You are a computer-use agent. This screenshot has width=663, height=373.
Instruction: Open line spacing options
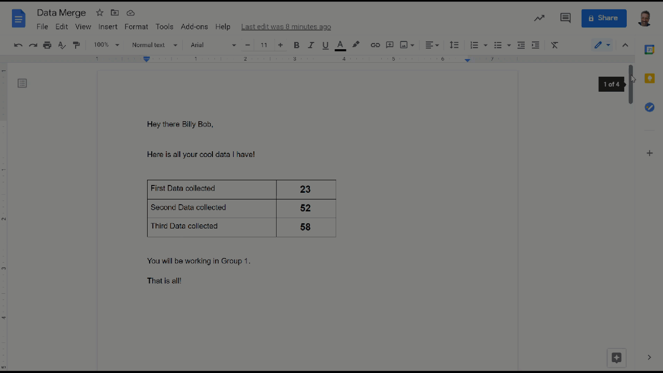click(454, 45)
